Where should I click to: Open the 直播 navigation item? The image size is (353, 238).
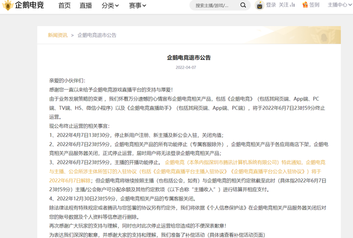pyautogui.click(x=85, y=5)
